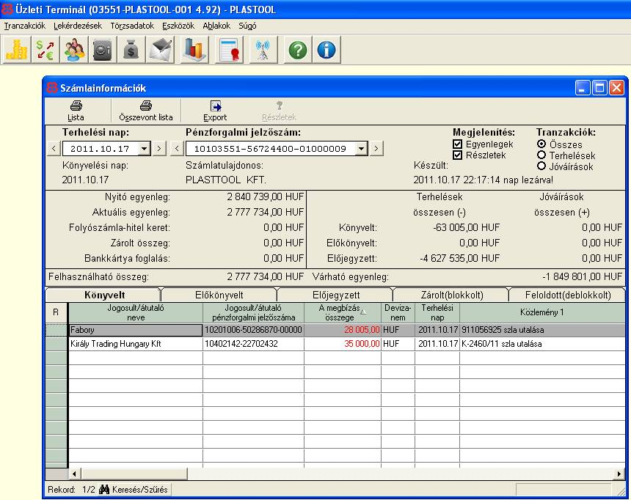Image resolution: width=631 pixels, height=500 pixels.
Task: Sort by A megbízás összege column
Action: point(342,312)
